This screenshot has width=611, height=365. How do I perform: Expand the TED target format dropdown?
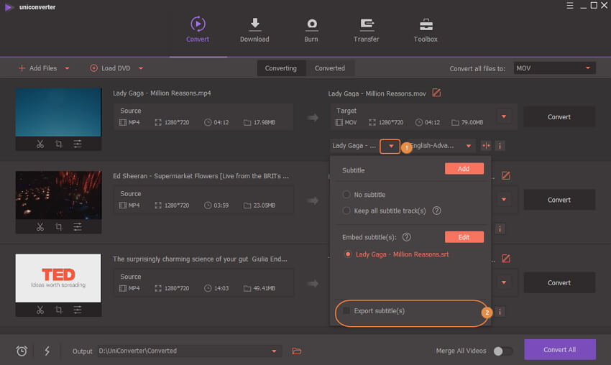[504, 282]
